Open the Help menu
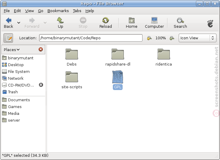This screenshot has width=220, height=160. click(x=90, y=11)
